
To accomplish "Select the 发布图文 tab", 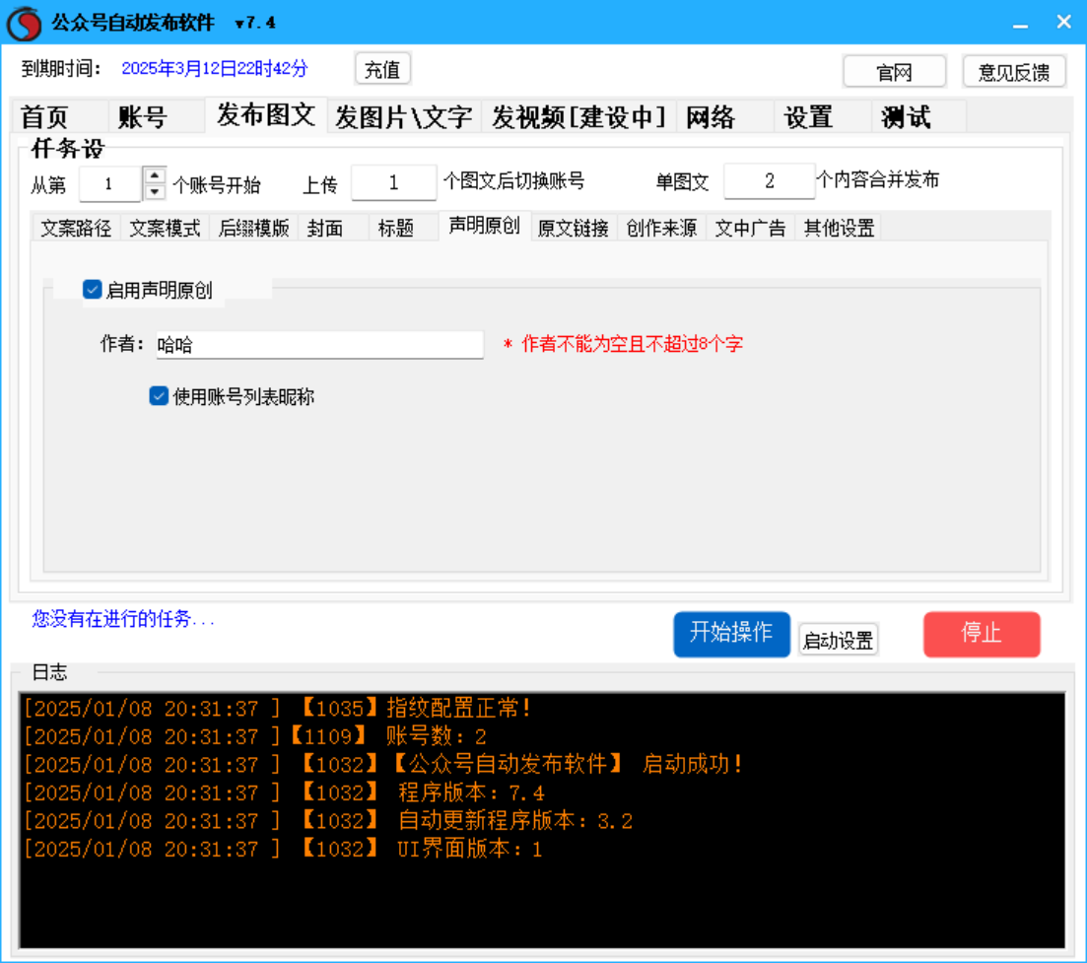I will click(x=266, y=114).
